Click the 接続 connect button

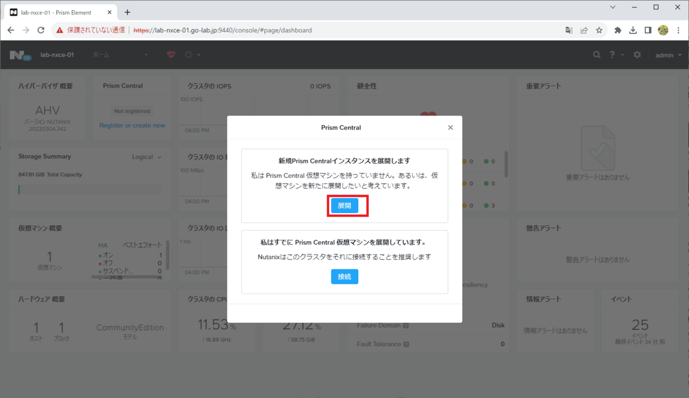[344, 276]
